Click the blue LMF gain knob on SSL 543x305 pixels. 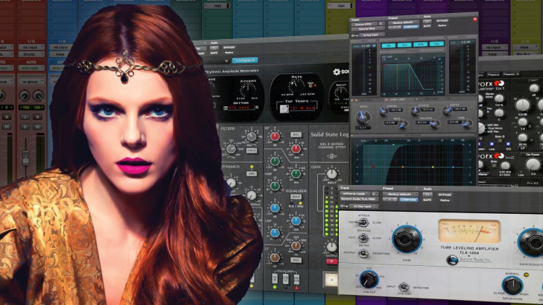pos(275,209)
